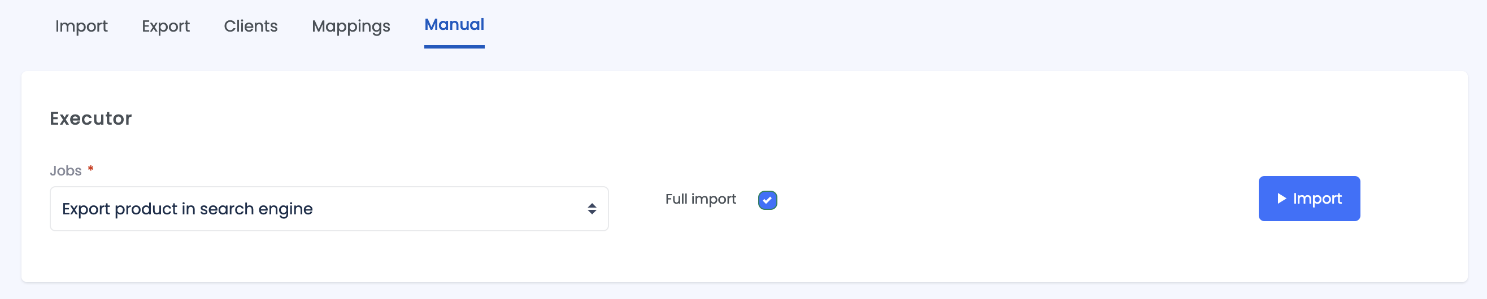Image resolution: width=1487 pixels, height=299 pixels.
Task: Click the word 'Import' on the blue button
Action: point(1318,198)
